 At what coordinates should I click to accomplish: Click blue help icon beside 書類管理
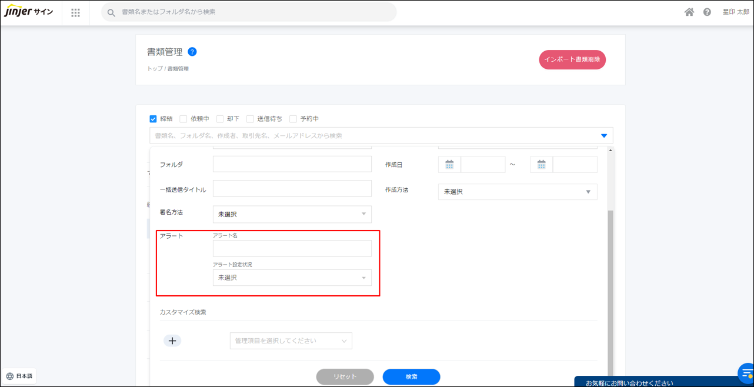click(x=192, y=52)
